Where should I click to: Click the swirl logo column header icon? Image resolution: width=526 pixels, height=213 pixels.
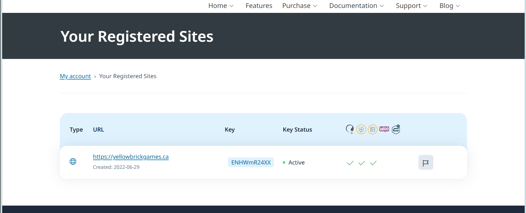350,129
